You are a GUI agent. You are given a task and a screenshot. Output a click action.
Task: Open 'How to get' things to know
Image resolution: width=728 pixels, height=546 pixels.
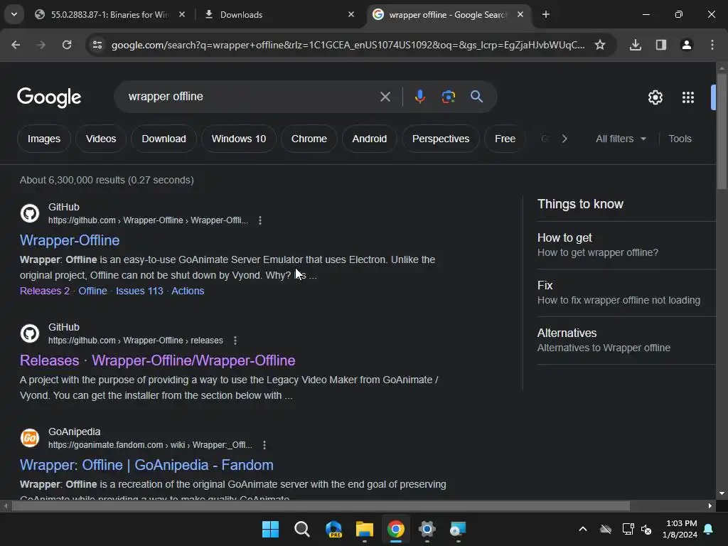626,245
